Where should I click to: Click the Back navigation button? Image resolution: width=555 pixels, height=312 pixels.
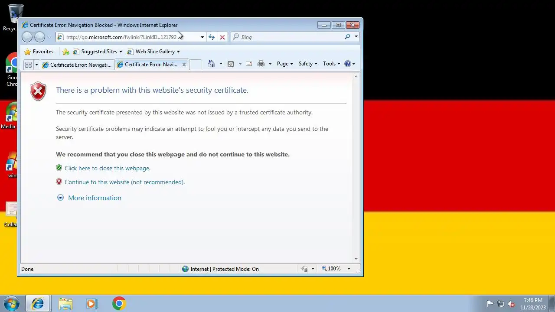[x=27, y=37]
